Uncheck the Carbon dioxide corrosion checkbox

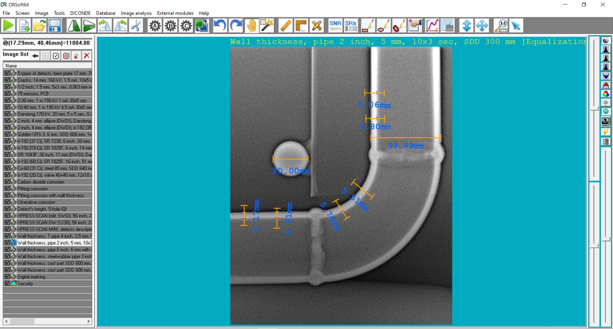7,182
